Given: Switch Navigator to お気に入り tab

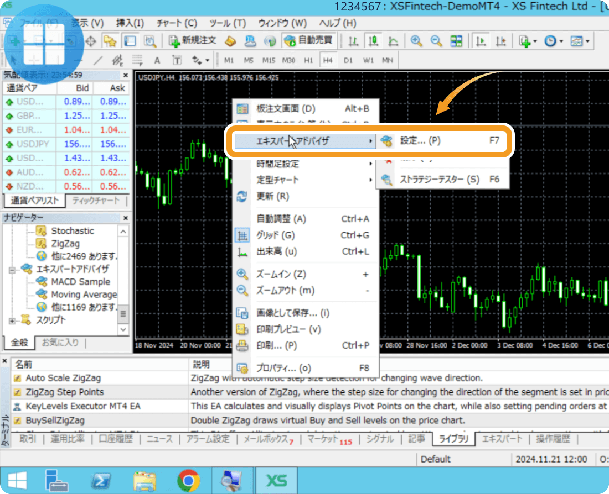Looking at the screenshot, I should click(x=60, y=343).
